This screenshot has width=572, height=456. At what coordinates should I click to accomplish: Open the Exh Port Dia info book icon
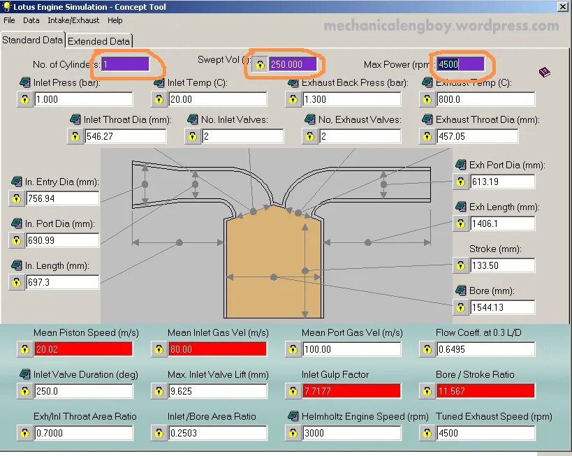click(461, 165)
